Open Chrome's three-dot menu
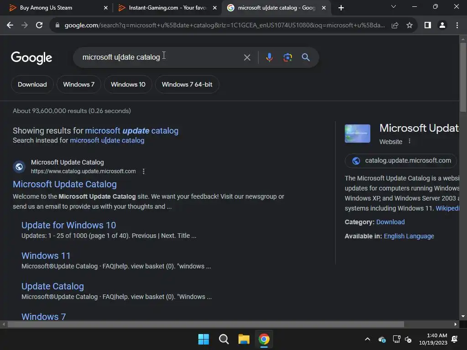Screen dimensions: 467x350 click(457, 26)
